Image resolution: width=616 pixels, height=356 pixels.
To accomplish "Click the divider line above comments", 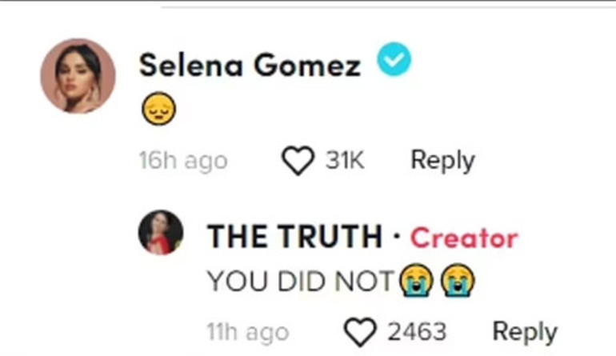I will coord(388,6).
